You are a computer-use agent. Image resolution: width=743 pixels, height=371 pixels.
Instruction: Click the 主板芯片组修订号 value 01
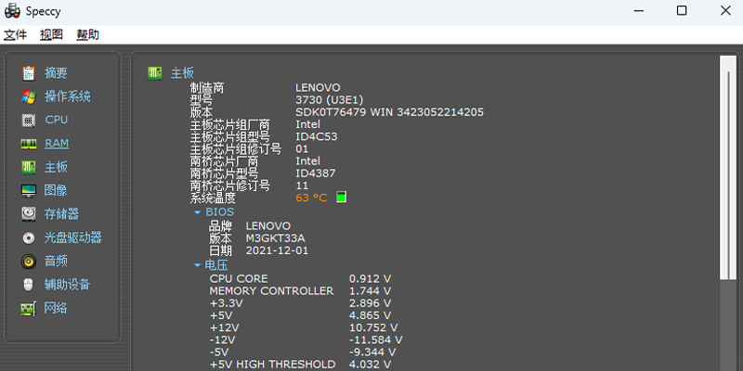tap(302, 149)
